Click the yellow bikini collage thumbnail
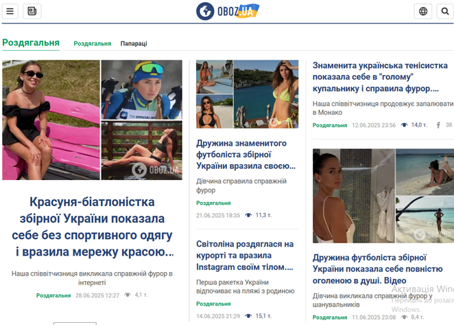 point(248,94)
